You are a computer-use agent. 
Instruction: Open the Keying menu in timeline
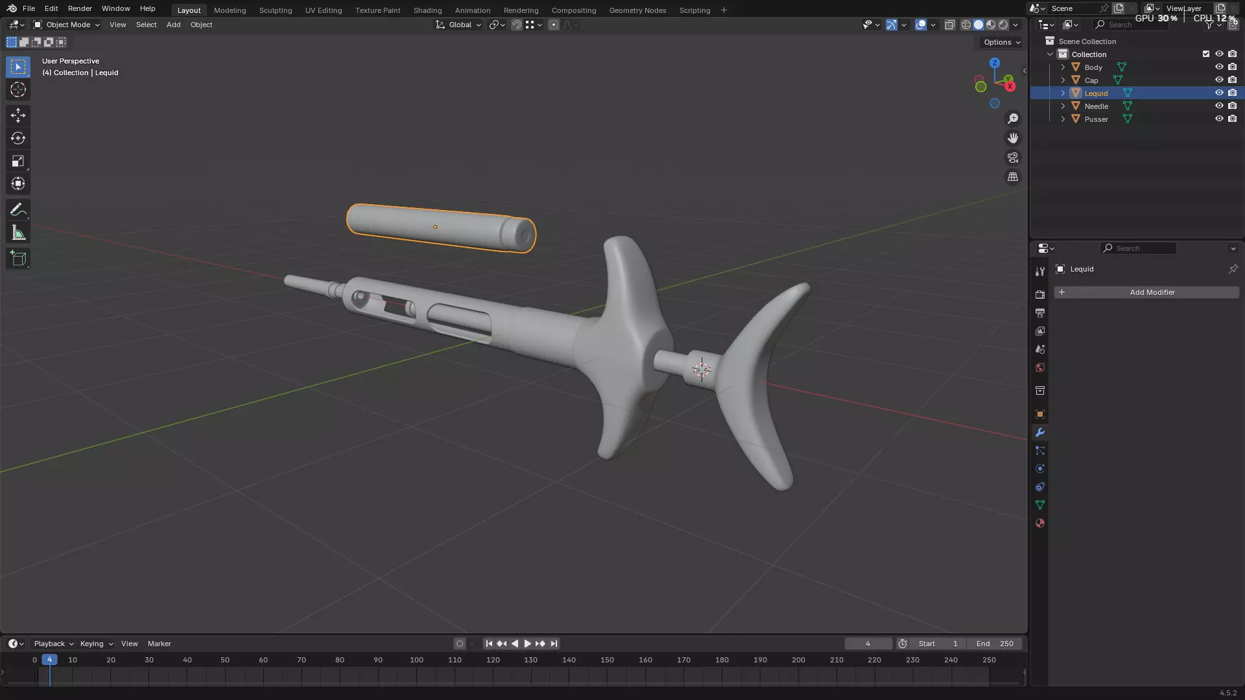[x=96, y=644]
